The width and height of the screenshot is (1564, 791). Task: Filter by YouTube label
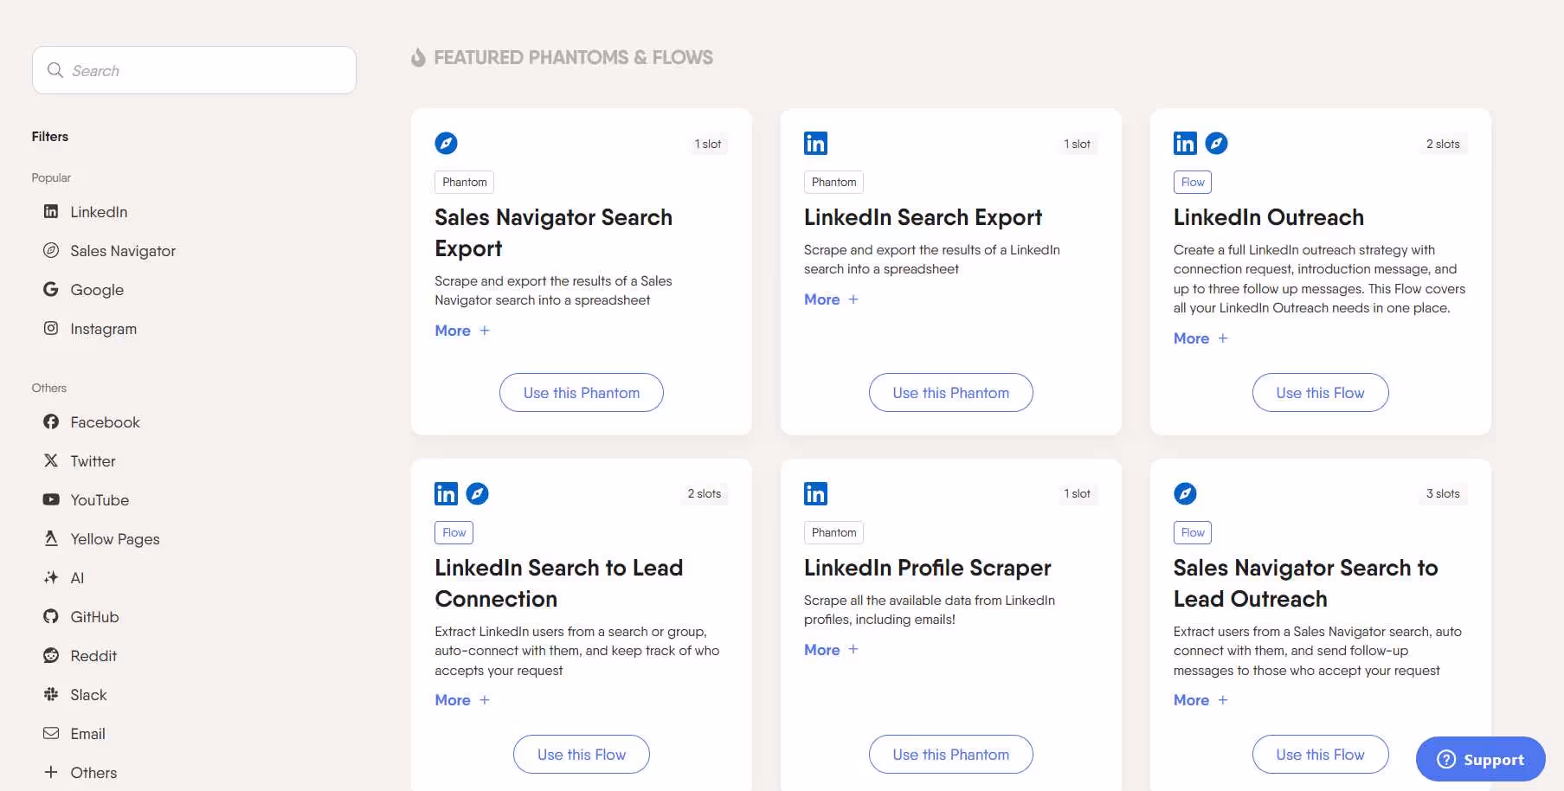(x=100, y=500)
